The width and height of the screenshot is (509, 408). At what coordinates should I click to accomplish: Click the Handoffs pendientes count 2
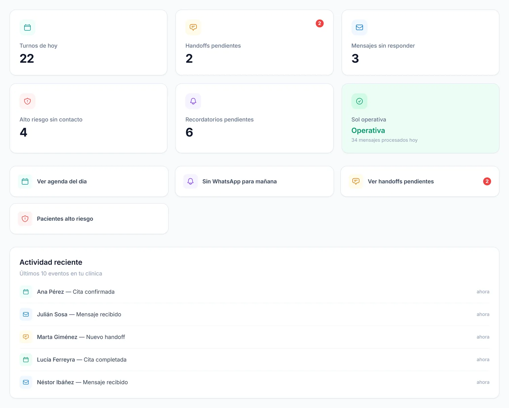pos(189,59)
